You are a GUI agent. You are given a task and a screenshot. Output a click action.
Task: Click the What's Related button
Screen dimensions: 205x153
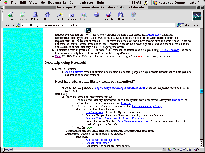click(189, 25)
